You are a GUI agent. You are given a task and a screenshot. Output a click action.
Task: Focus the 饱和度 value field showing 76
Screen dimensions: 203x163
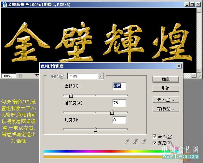click(119, 103)
